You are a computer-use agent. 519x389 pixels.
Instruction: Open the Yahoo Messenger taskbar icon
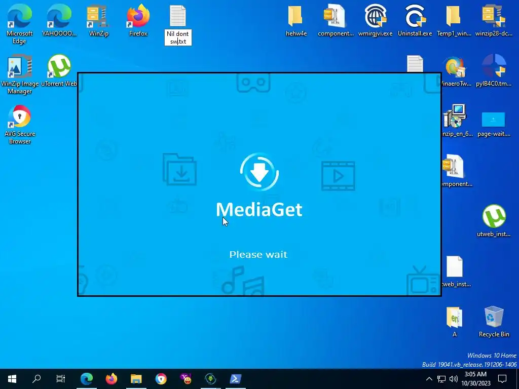coord(186,379)
